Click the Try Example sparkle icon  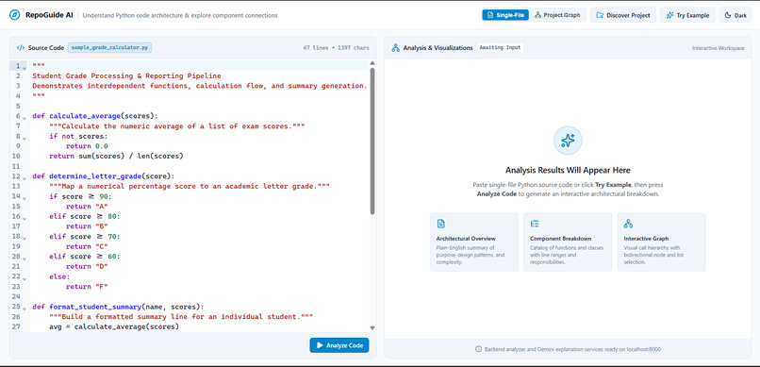[669, 15]
